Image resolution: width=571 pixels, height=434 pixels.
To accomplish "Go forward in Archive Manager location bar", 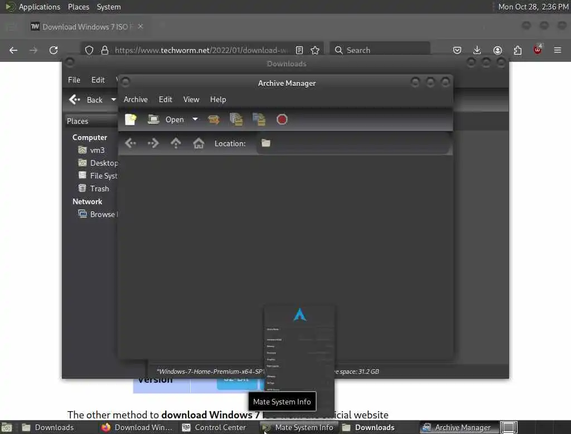I will tap(153, 143).
